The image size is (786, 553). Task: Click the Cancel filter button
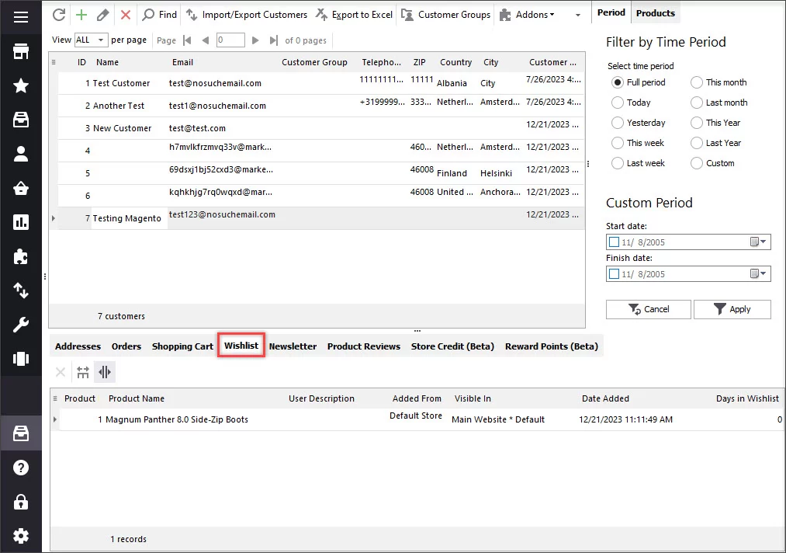pos(648,309)
